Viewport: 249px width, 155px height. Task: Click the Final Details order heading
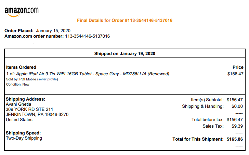[124, 21]
